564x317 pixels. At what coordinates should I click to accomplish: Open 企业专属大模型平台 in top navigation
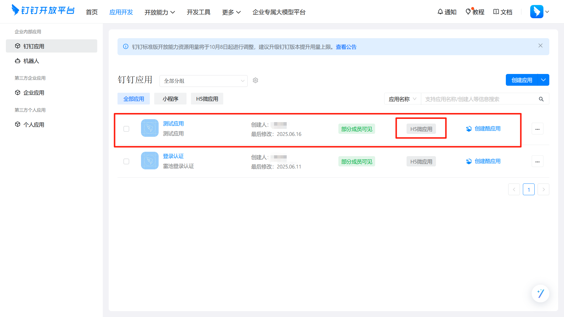tap(279, 12)
